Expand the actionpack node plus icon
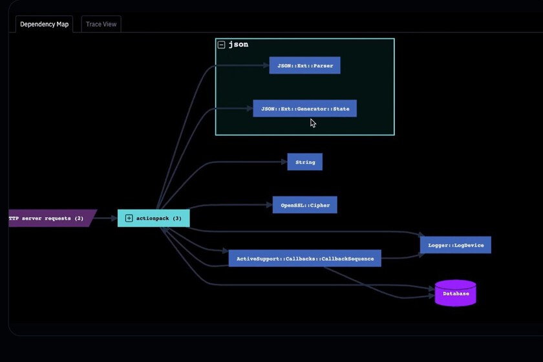 (129, 218)
